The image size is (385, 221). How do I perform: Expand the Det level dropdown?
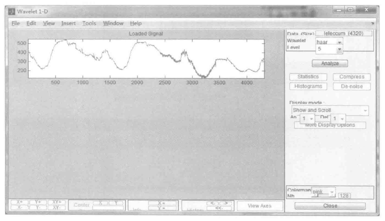pos(338,119)
